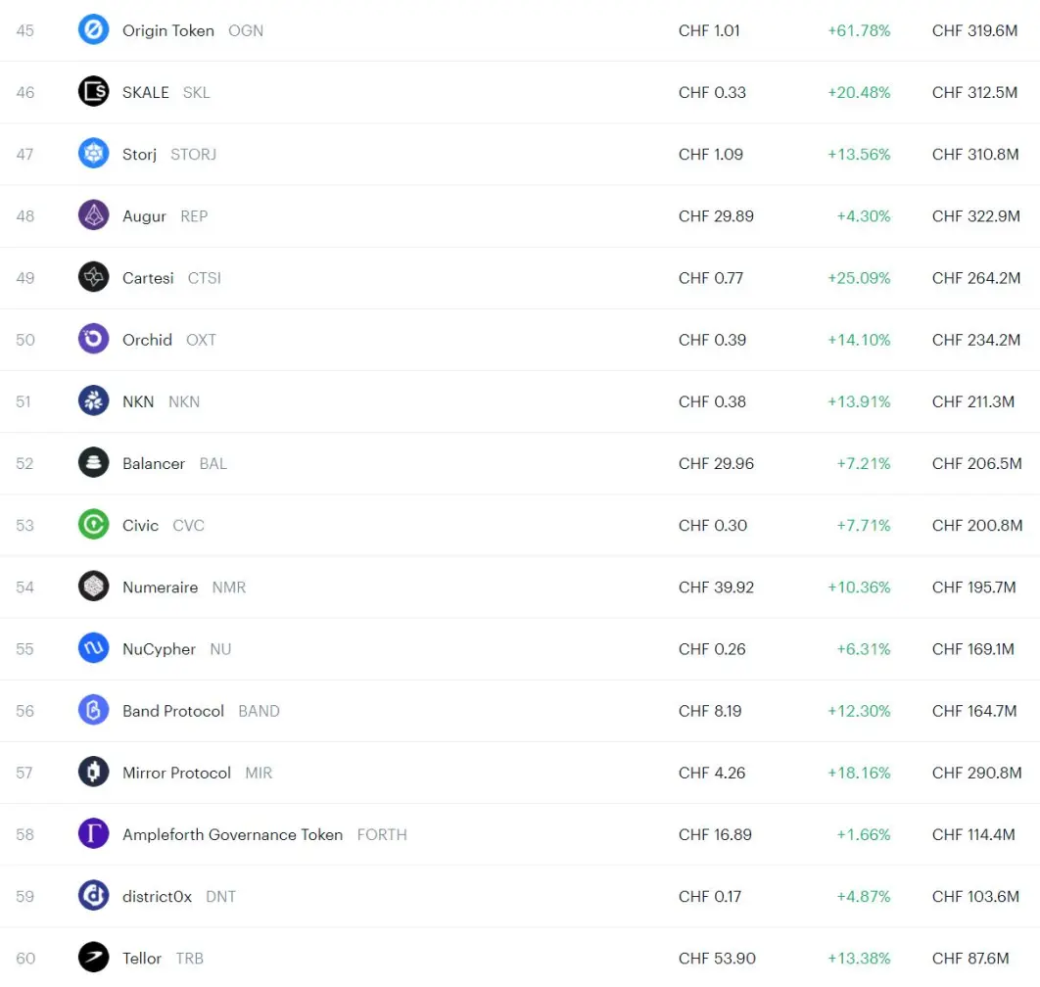
Task: Open the Band Protocol logo icon
Action: click(93, 711)
